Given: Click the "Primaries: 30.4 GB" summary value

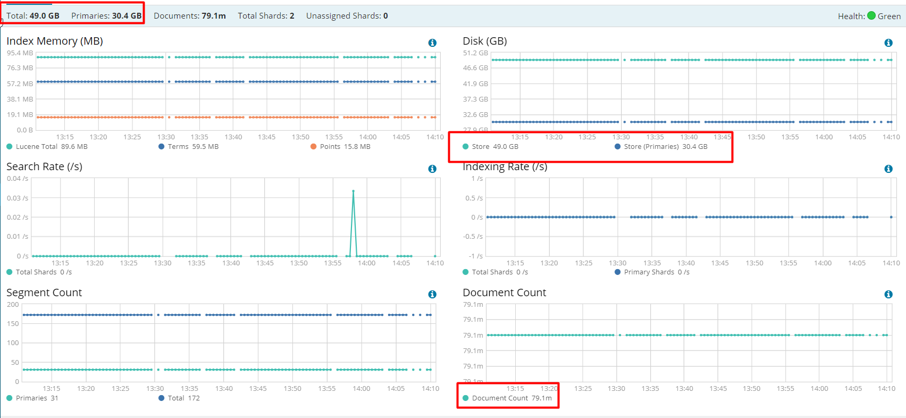Looking at the screenshot, I should pyautogui.click(x=106, y=15).
